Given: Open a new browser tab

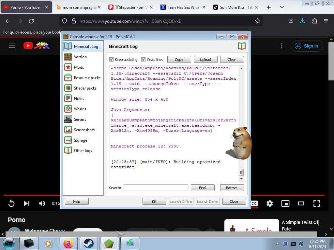Looking at the screenshot, I should pos(269,7).
